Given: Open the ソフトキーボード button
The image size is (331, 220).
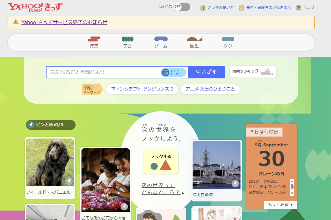Looking at the screenshot, I should click(174, 72).
